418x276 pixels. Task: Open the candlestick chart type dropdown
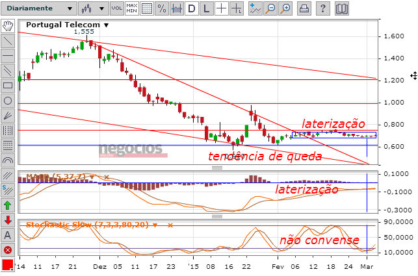pyautogui.click(x=94, y=8)
